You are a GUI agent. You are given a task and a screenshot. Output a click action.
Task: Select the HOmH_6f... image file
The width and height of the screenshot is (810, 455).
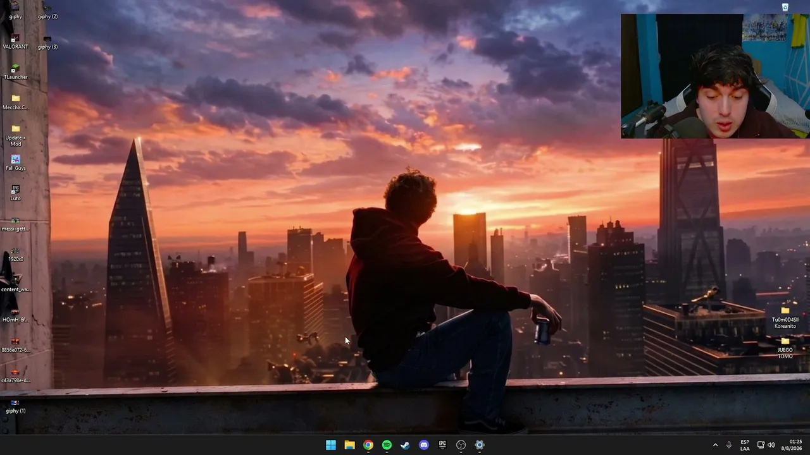click(x=15, y=315)
